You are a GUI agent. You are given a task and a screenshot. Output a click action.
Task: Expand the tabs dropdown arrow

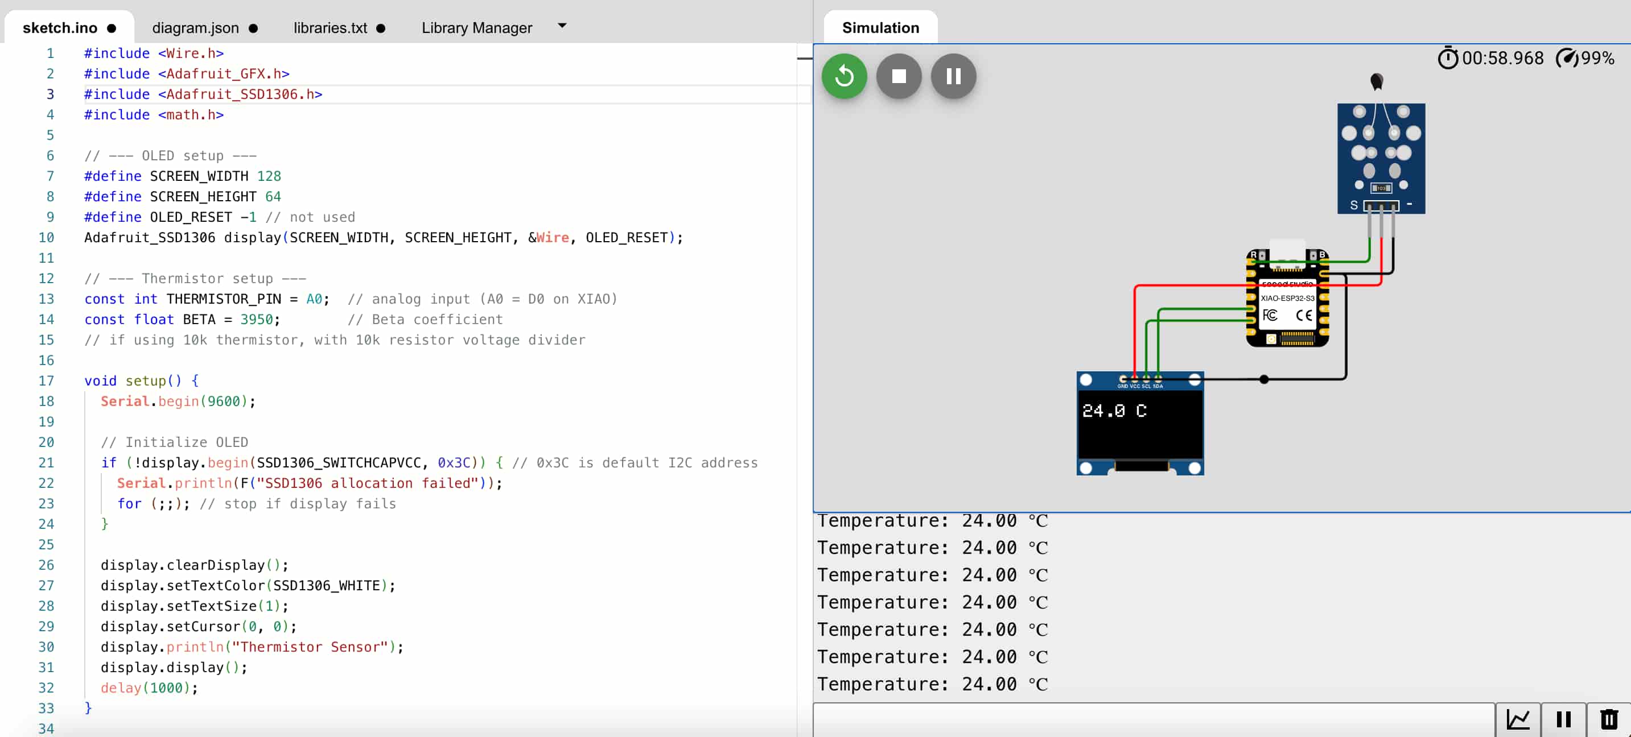pos(562,26)
